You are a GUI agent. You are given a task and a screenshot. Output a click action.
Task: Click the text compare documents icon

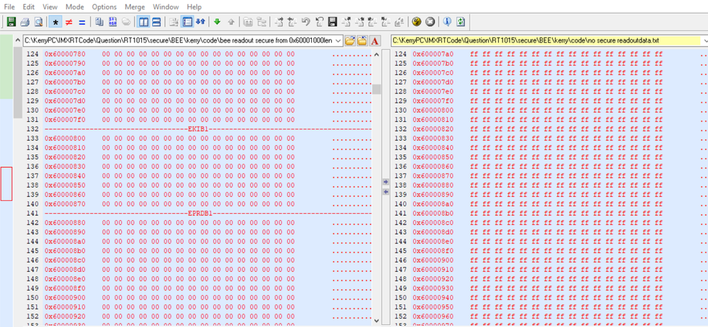point(99,22)
